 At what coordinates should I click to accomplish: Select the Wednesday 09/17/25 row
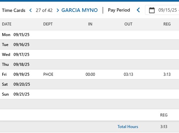tap(89, 55)
